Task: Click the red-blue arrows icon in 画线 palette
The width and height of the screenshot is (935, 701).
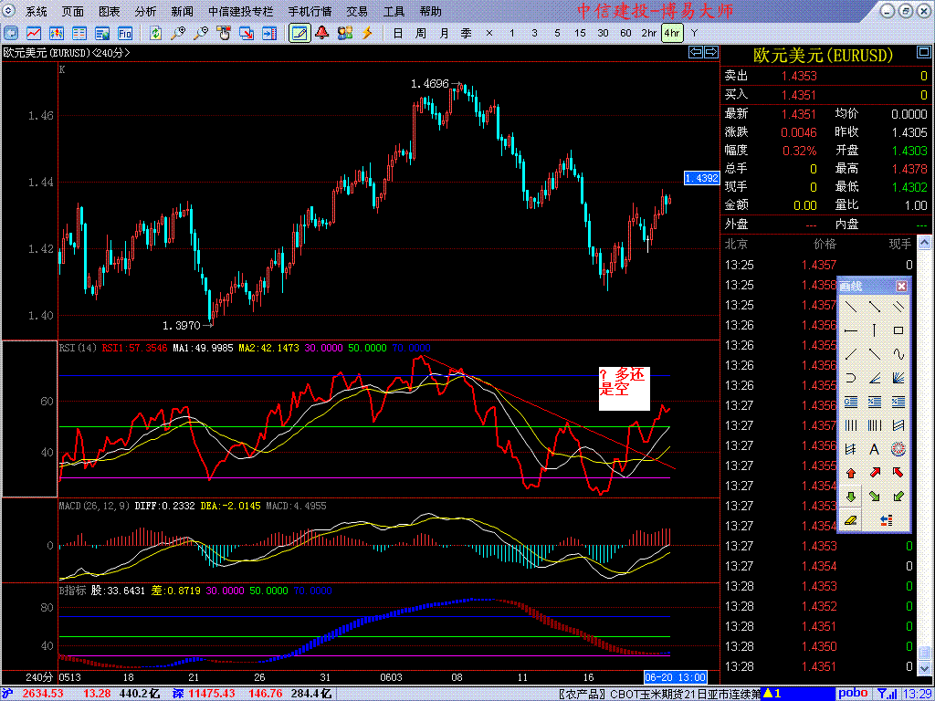Action: click(887, 520)
